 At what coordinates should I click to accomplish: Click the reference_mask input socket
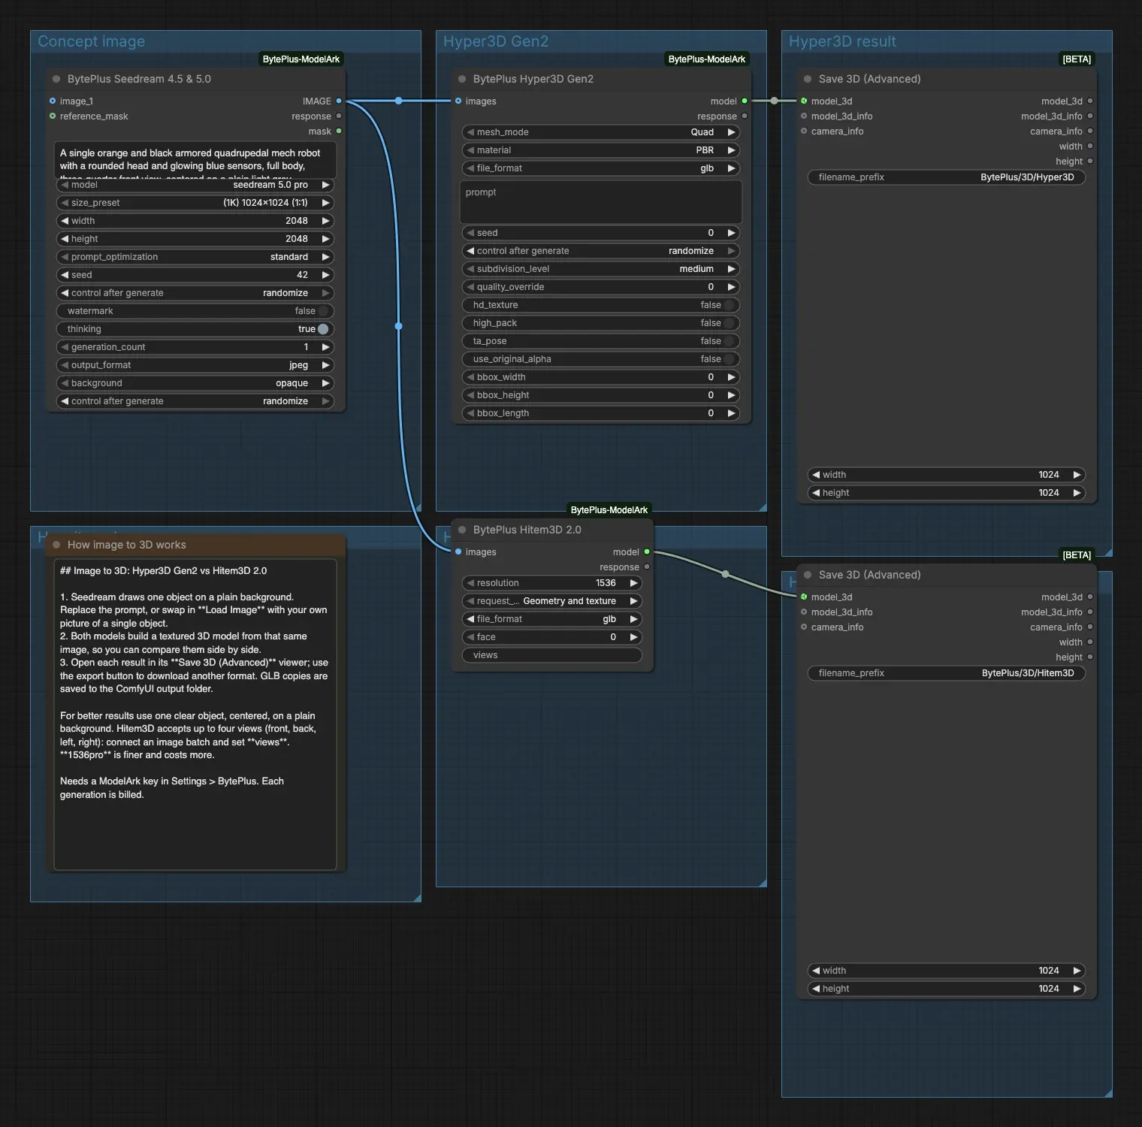tap(53, 116)
